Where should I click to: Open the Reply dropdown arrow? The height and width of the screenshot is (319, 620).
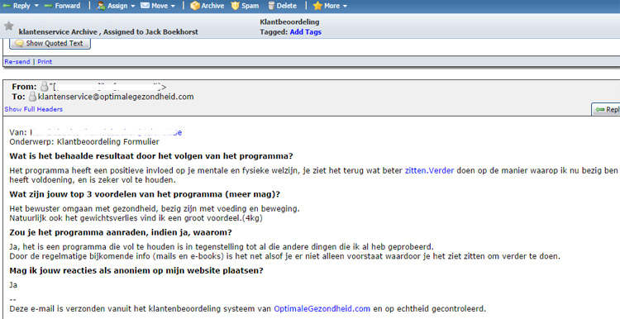click(x=36, y=6)
